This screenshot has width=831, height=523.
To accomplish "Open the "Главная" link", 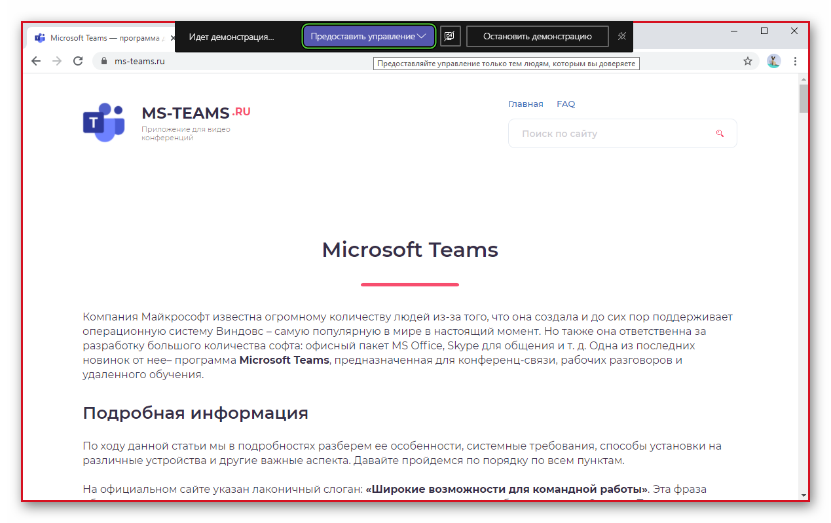I will 526,104.
